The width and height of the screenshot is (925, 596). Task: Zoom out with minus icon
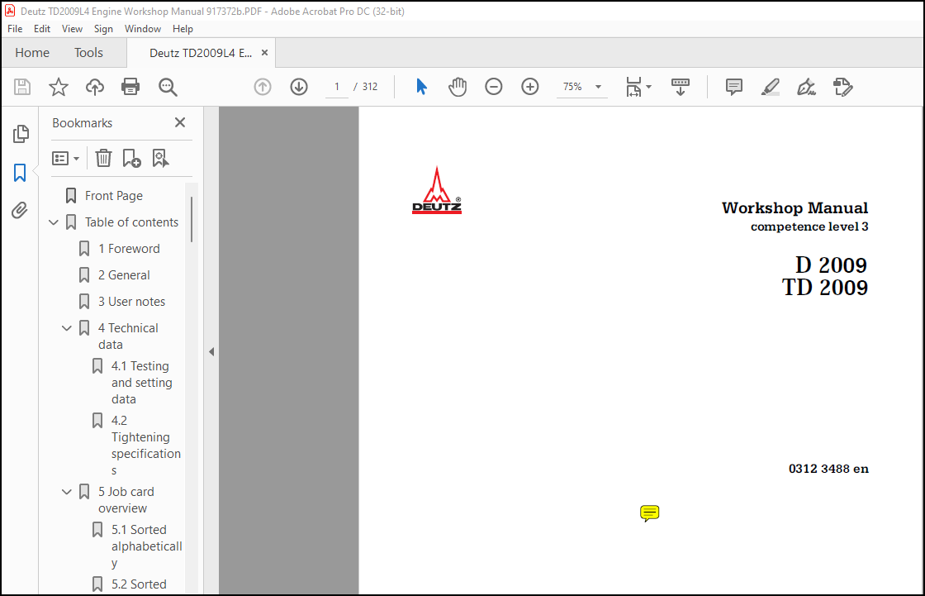(494, 87)
